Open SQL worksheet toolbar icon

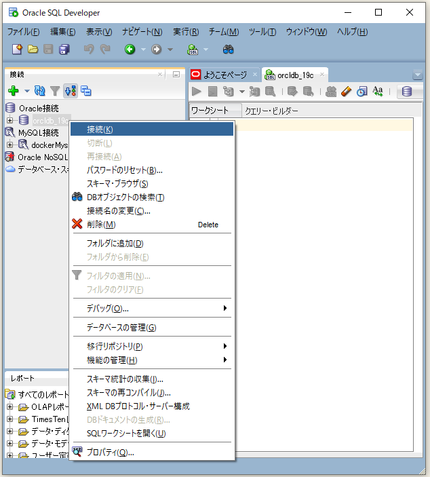click(x=193, y=50)
